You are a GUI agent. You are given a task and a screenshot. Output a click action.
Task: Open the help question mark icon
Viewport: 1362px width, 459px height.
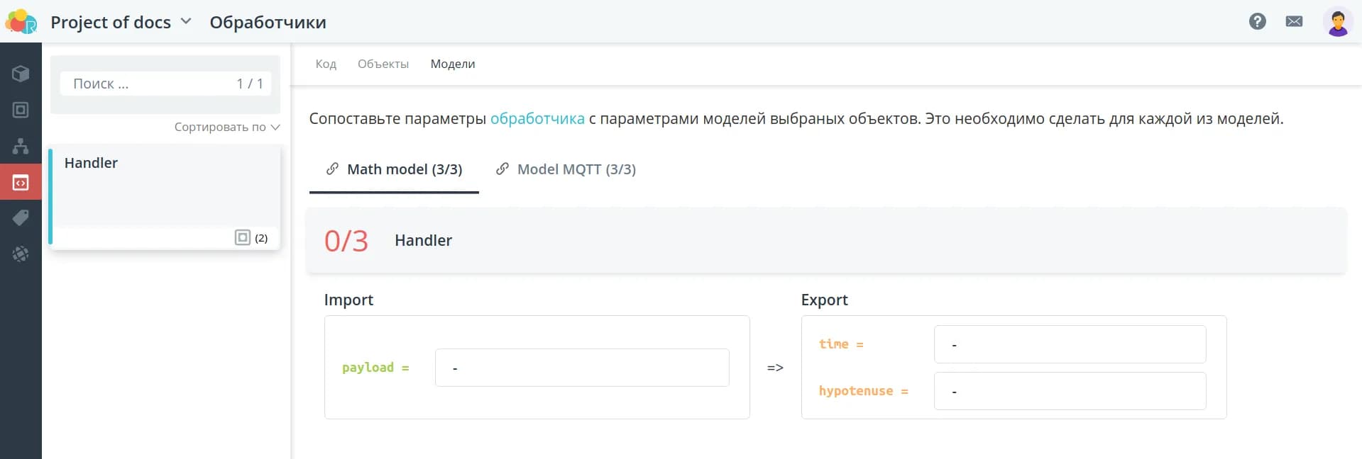pos(1257,21)
